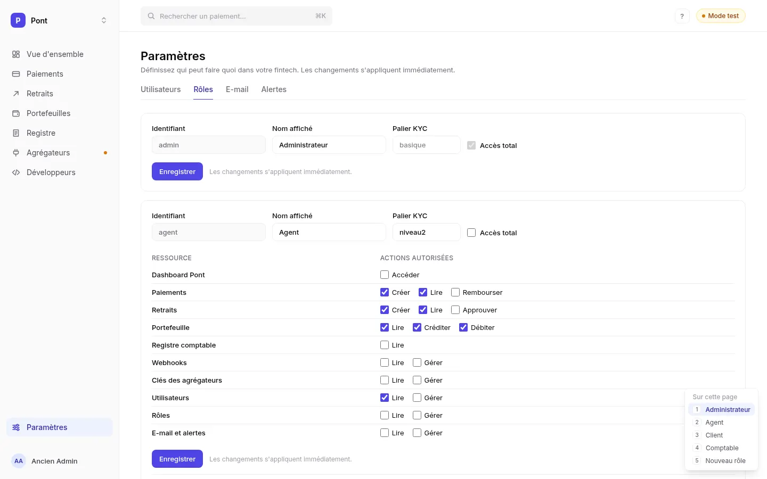Check Lire for E-mail et alertes

(x=385, y=433)
